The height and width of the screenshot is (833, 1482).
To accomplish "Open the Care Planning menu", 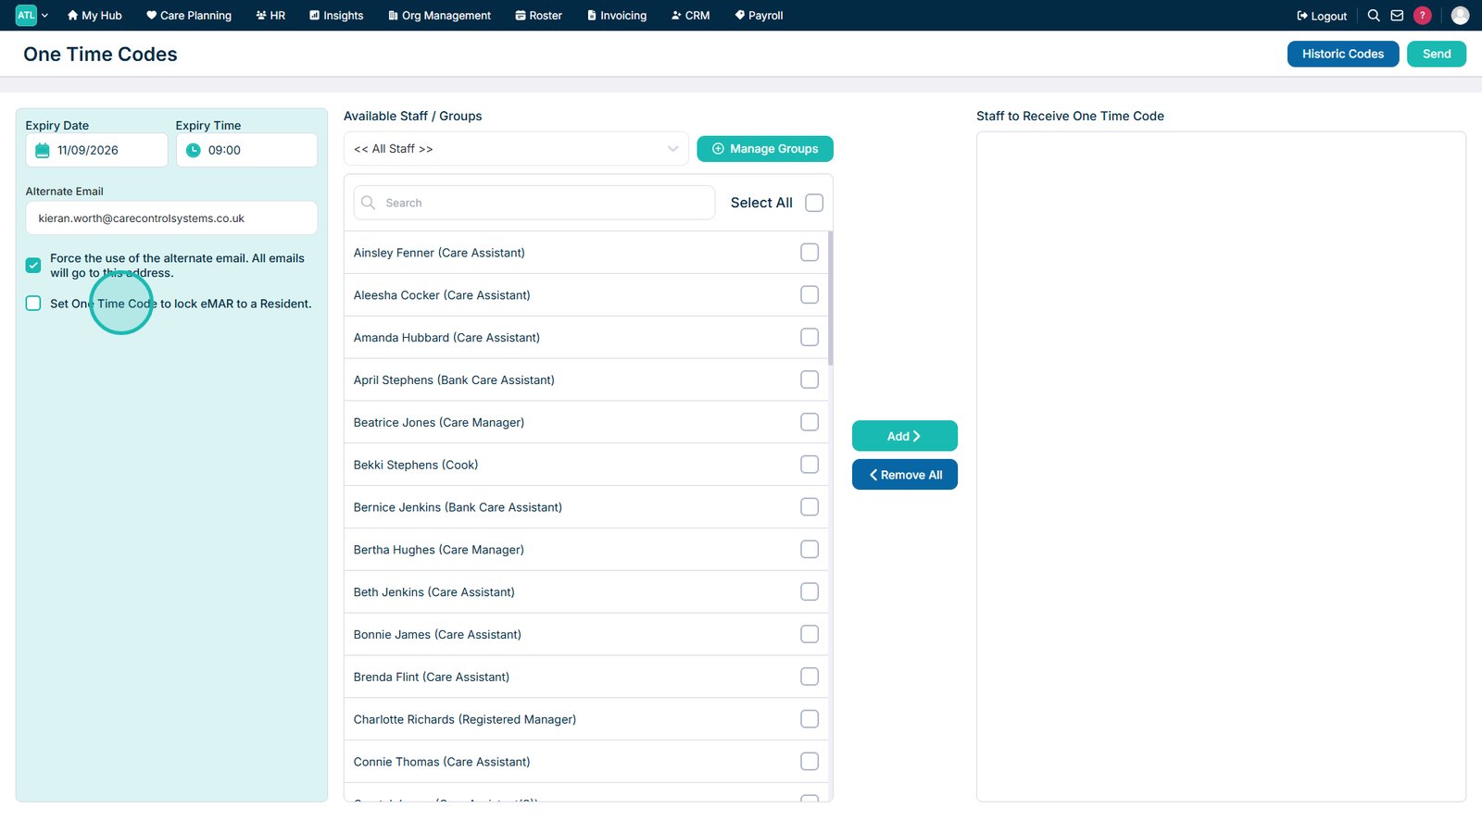I will pyautogui.click(x=189, y=16).
